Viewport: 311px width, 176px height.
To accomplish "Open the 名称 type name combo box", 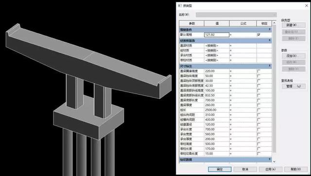I will coord(236,15).
